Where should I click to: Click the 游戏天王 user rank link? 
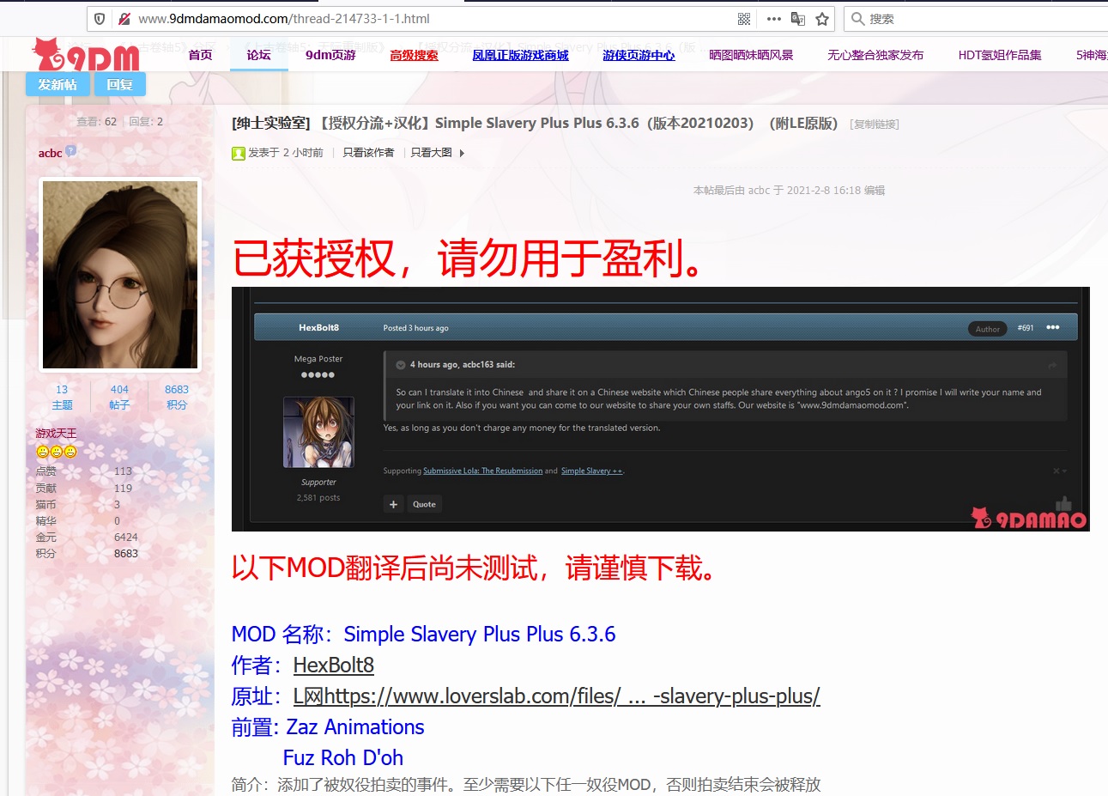tap(56, 433)
